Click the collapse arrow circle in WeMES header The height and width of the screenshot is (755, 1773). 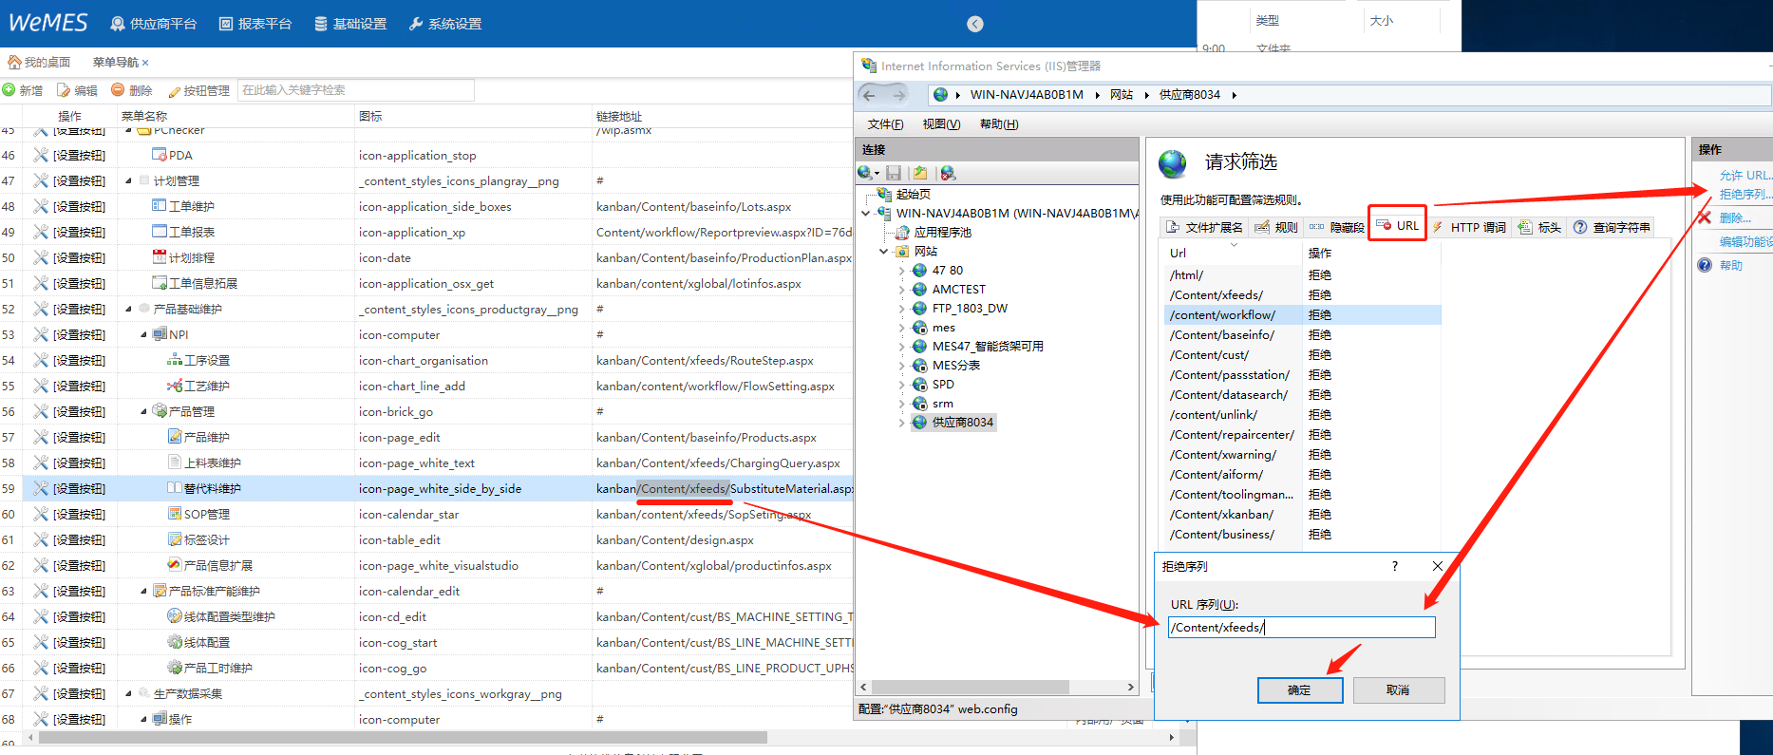coord(975,24)
